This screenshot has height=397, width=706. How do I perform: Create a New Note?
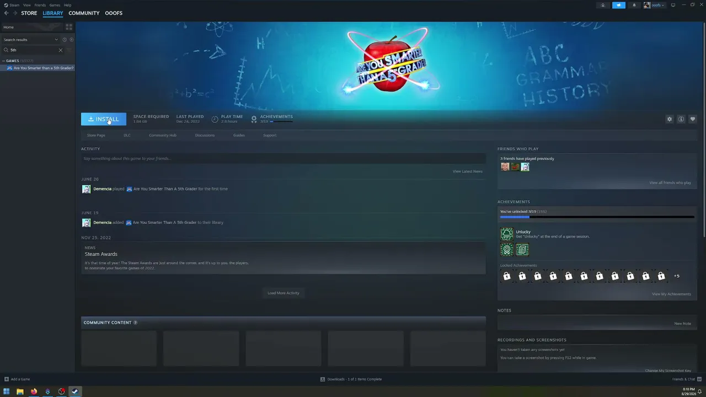tap(682, 324)
